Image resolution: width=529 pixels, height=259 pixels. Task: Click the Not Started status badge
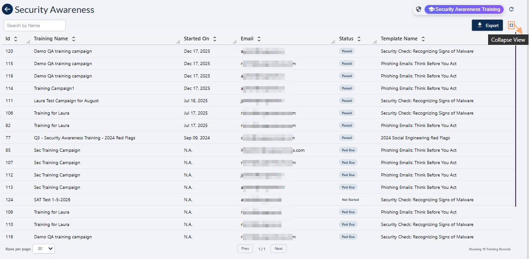350,200
